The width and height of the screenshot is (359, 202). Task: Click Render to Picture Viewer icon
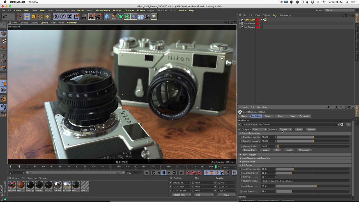tap(91, 17)
